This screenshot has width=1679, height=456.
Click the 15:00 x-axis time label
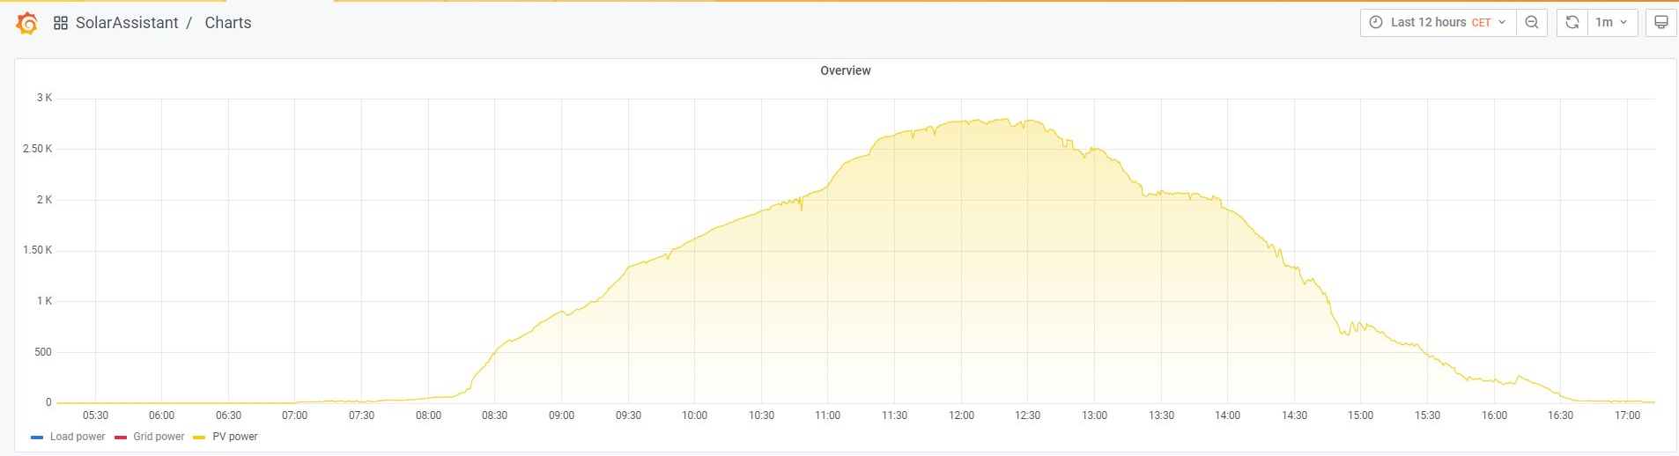(x=1361, y=416)
